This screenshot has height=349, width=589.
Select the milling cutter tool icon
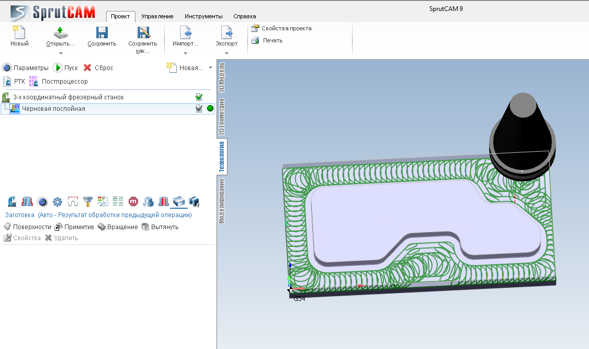click(87, 201)
